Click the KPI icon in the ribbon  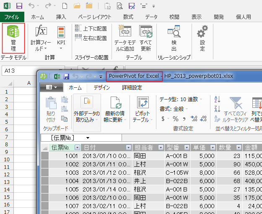(x=61, y=38)
